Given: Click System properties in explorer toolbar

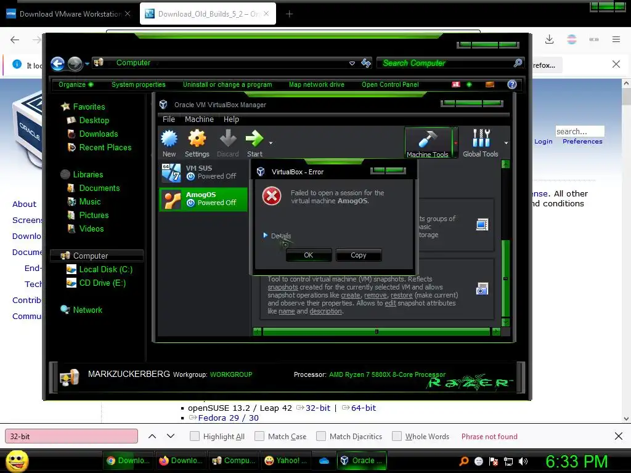Looking at the screenshot, I should point(139,84).
